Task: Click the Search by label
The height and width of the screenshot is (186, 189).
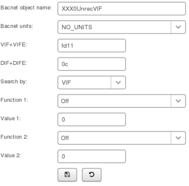Action: [x=14, y=81]
